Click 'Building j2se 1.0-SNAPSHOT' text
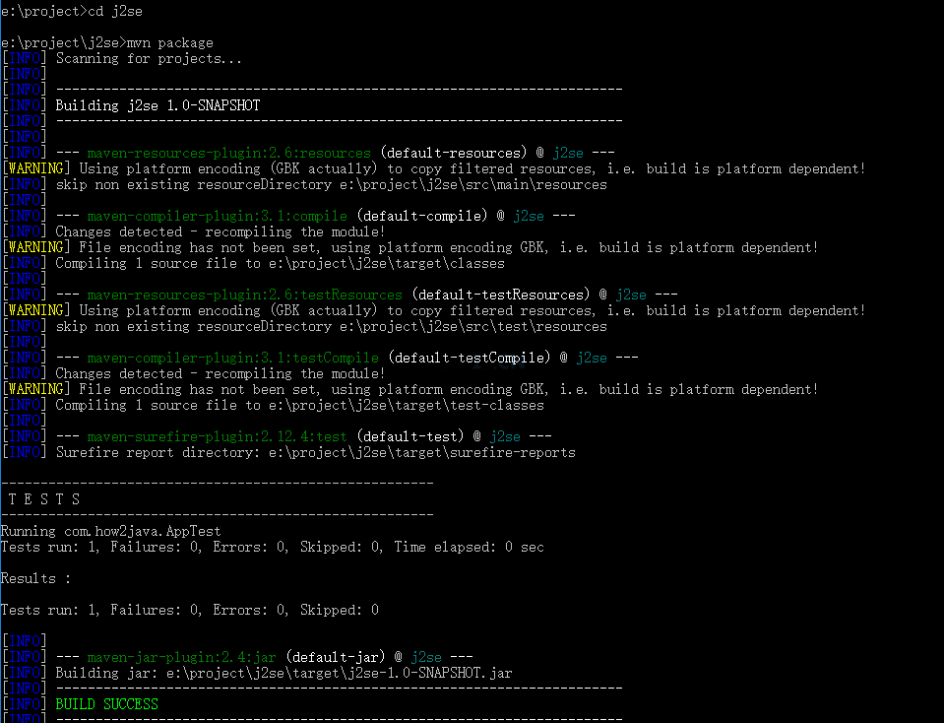Image resolution: width=944 pixels, height=723 pixels. (157, 105)
